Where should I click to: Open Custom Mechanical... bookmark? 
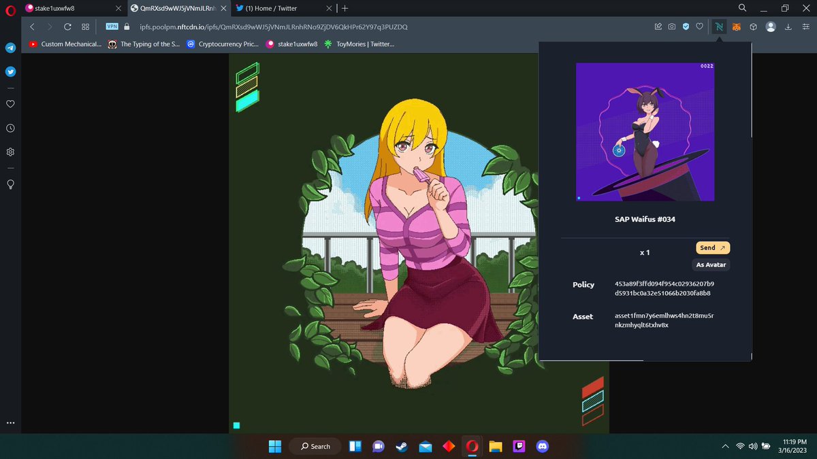coord(65,44)
